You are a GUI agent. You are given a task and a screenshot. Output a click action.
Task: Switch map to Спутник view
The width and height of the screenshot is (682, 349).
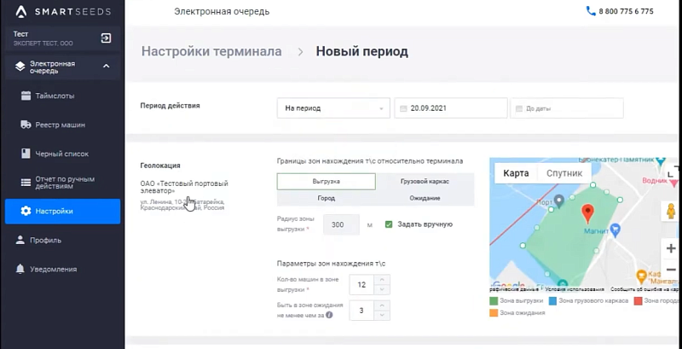click(564, 173)
